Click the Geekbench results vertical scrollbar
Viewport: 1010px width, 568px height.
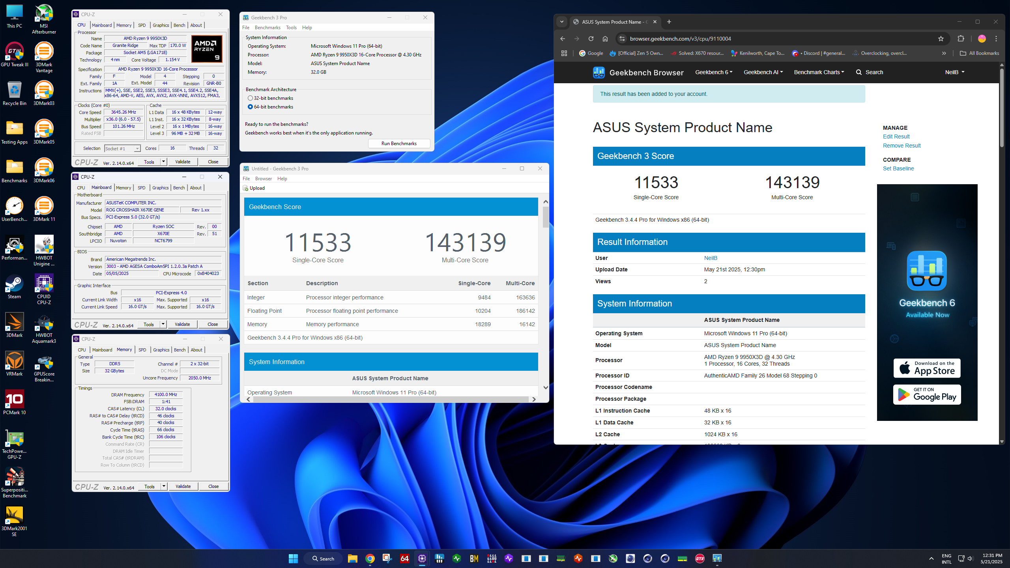pyautogui.click(x=546, y=217)
